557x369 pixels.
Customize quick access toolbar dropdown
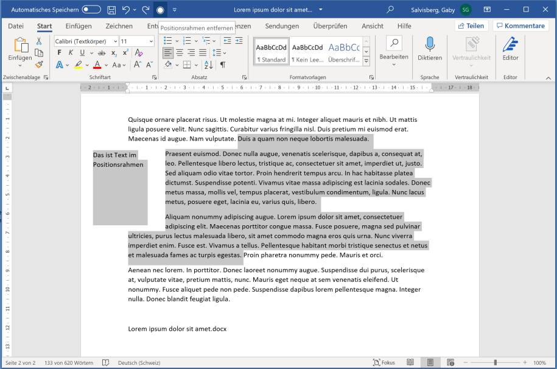click(x=175, y=10)
